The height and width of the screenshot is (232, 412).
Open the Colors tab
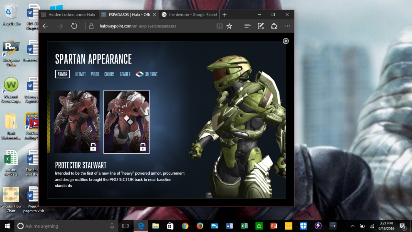click(109, 74)
